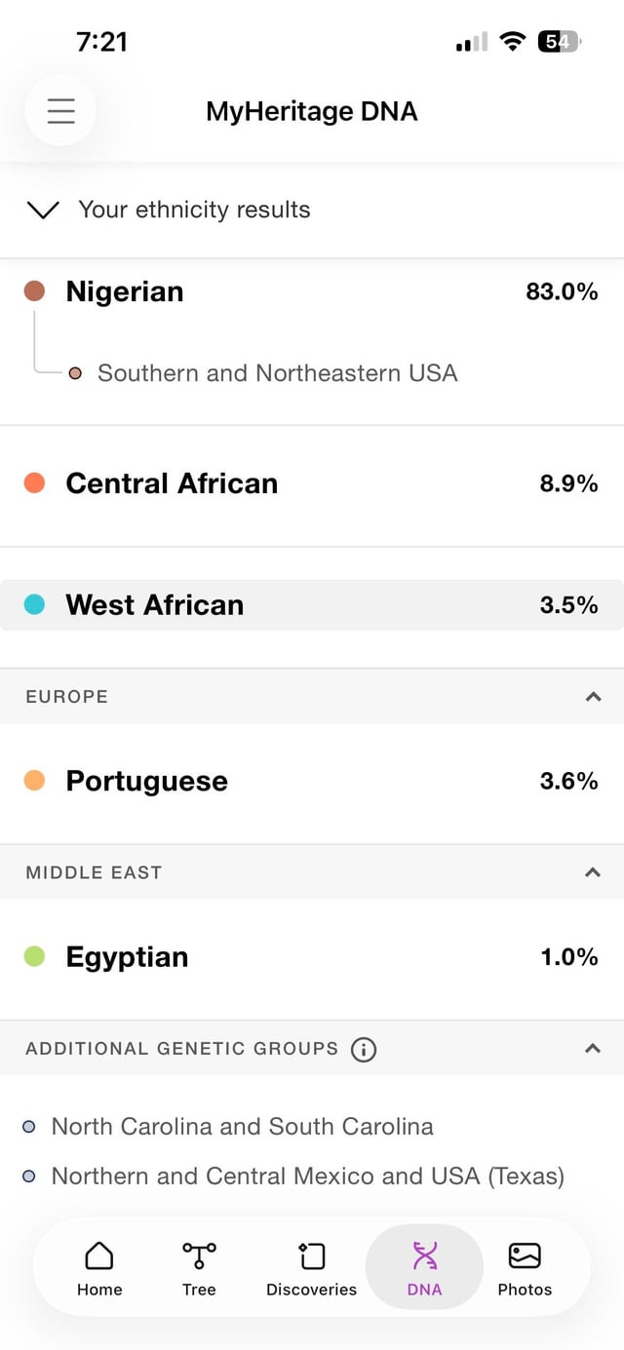The height and width of the screenshot is (1350, 624).
Task: Select the Wi-Fi status icon
Action: coord(512,41)
